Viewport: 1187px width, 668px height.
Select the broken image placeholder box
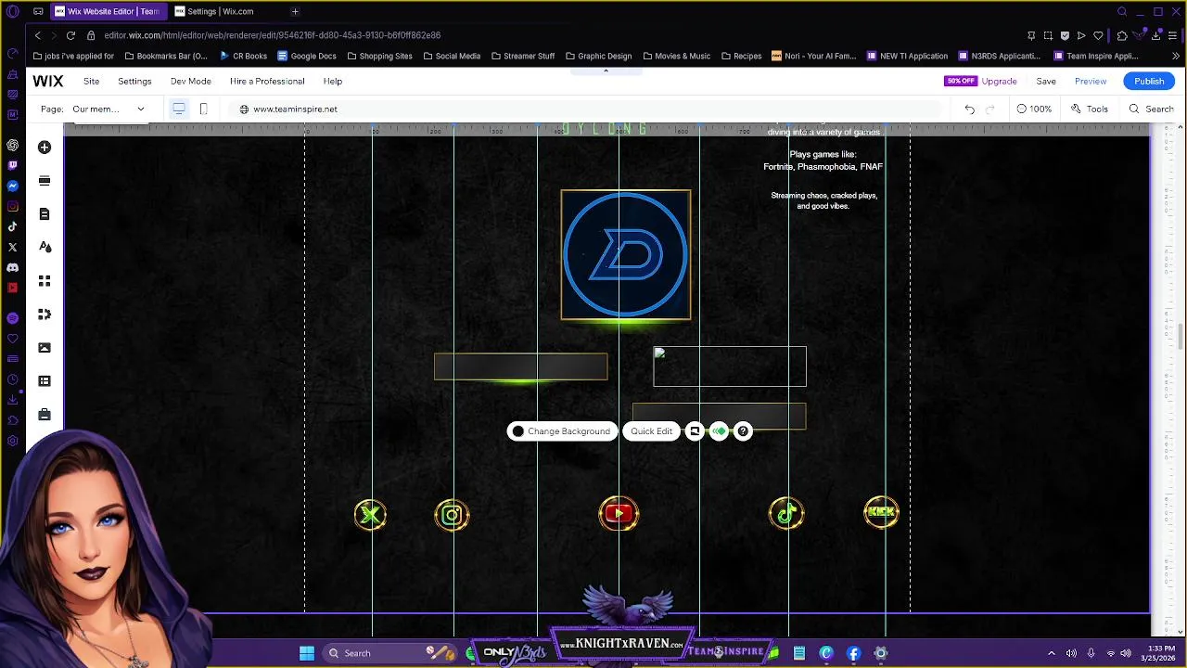(x=730, y=366)
